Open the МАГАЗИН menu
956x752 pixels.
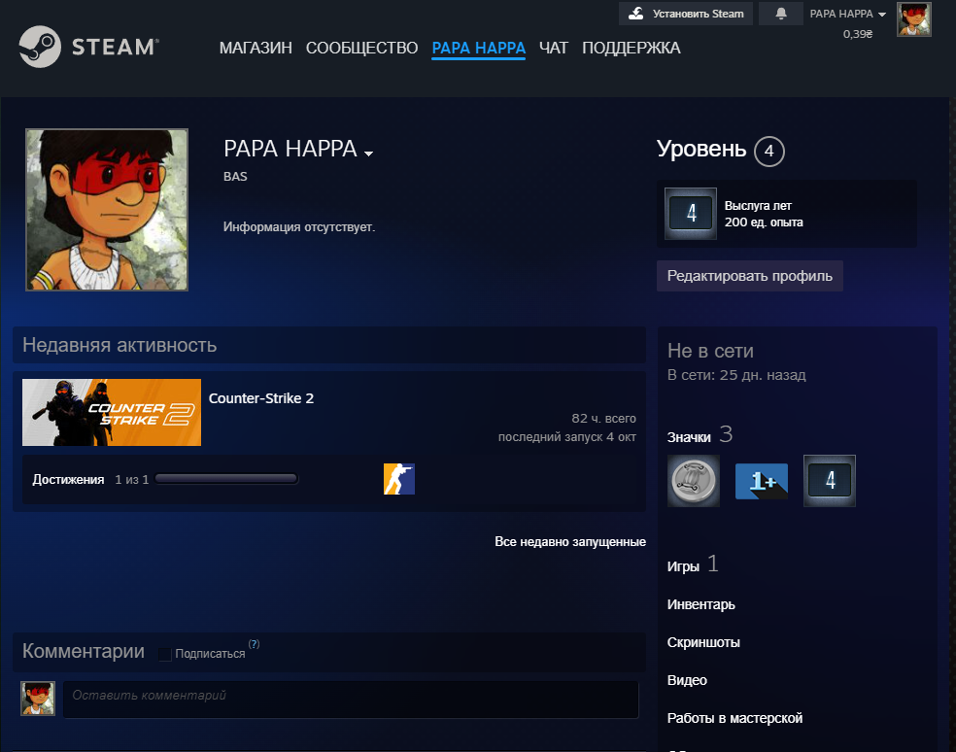[x=256, y=48]
